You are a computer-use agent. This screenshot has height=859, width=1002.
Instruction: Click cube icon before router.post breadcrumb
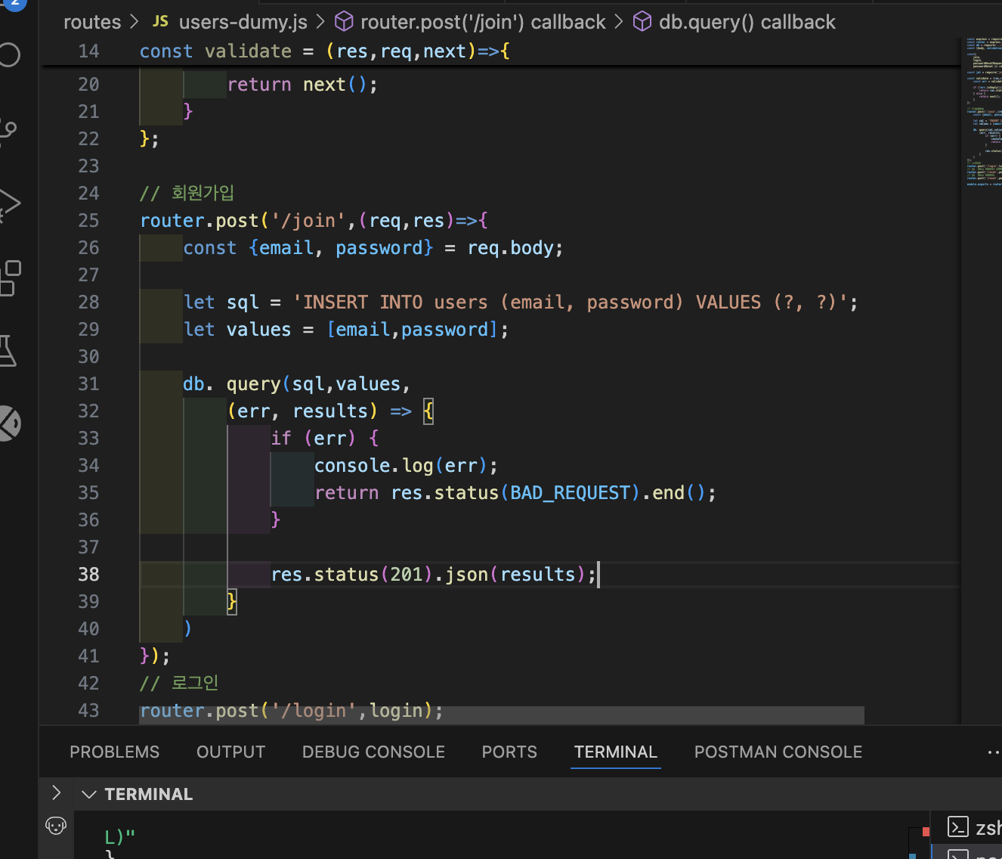(x=344, y=22)
